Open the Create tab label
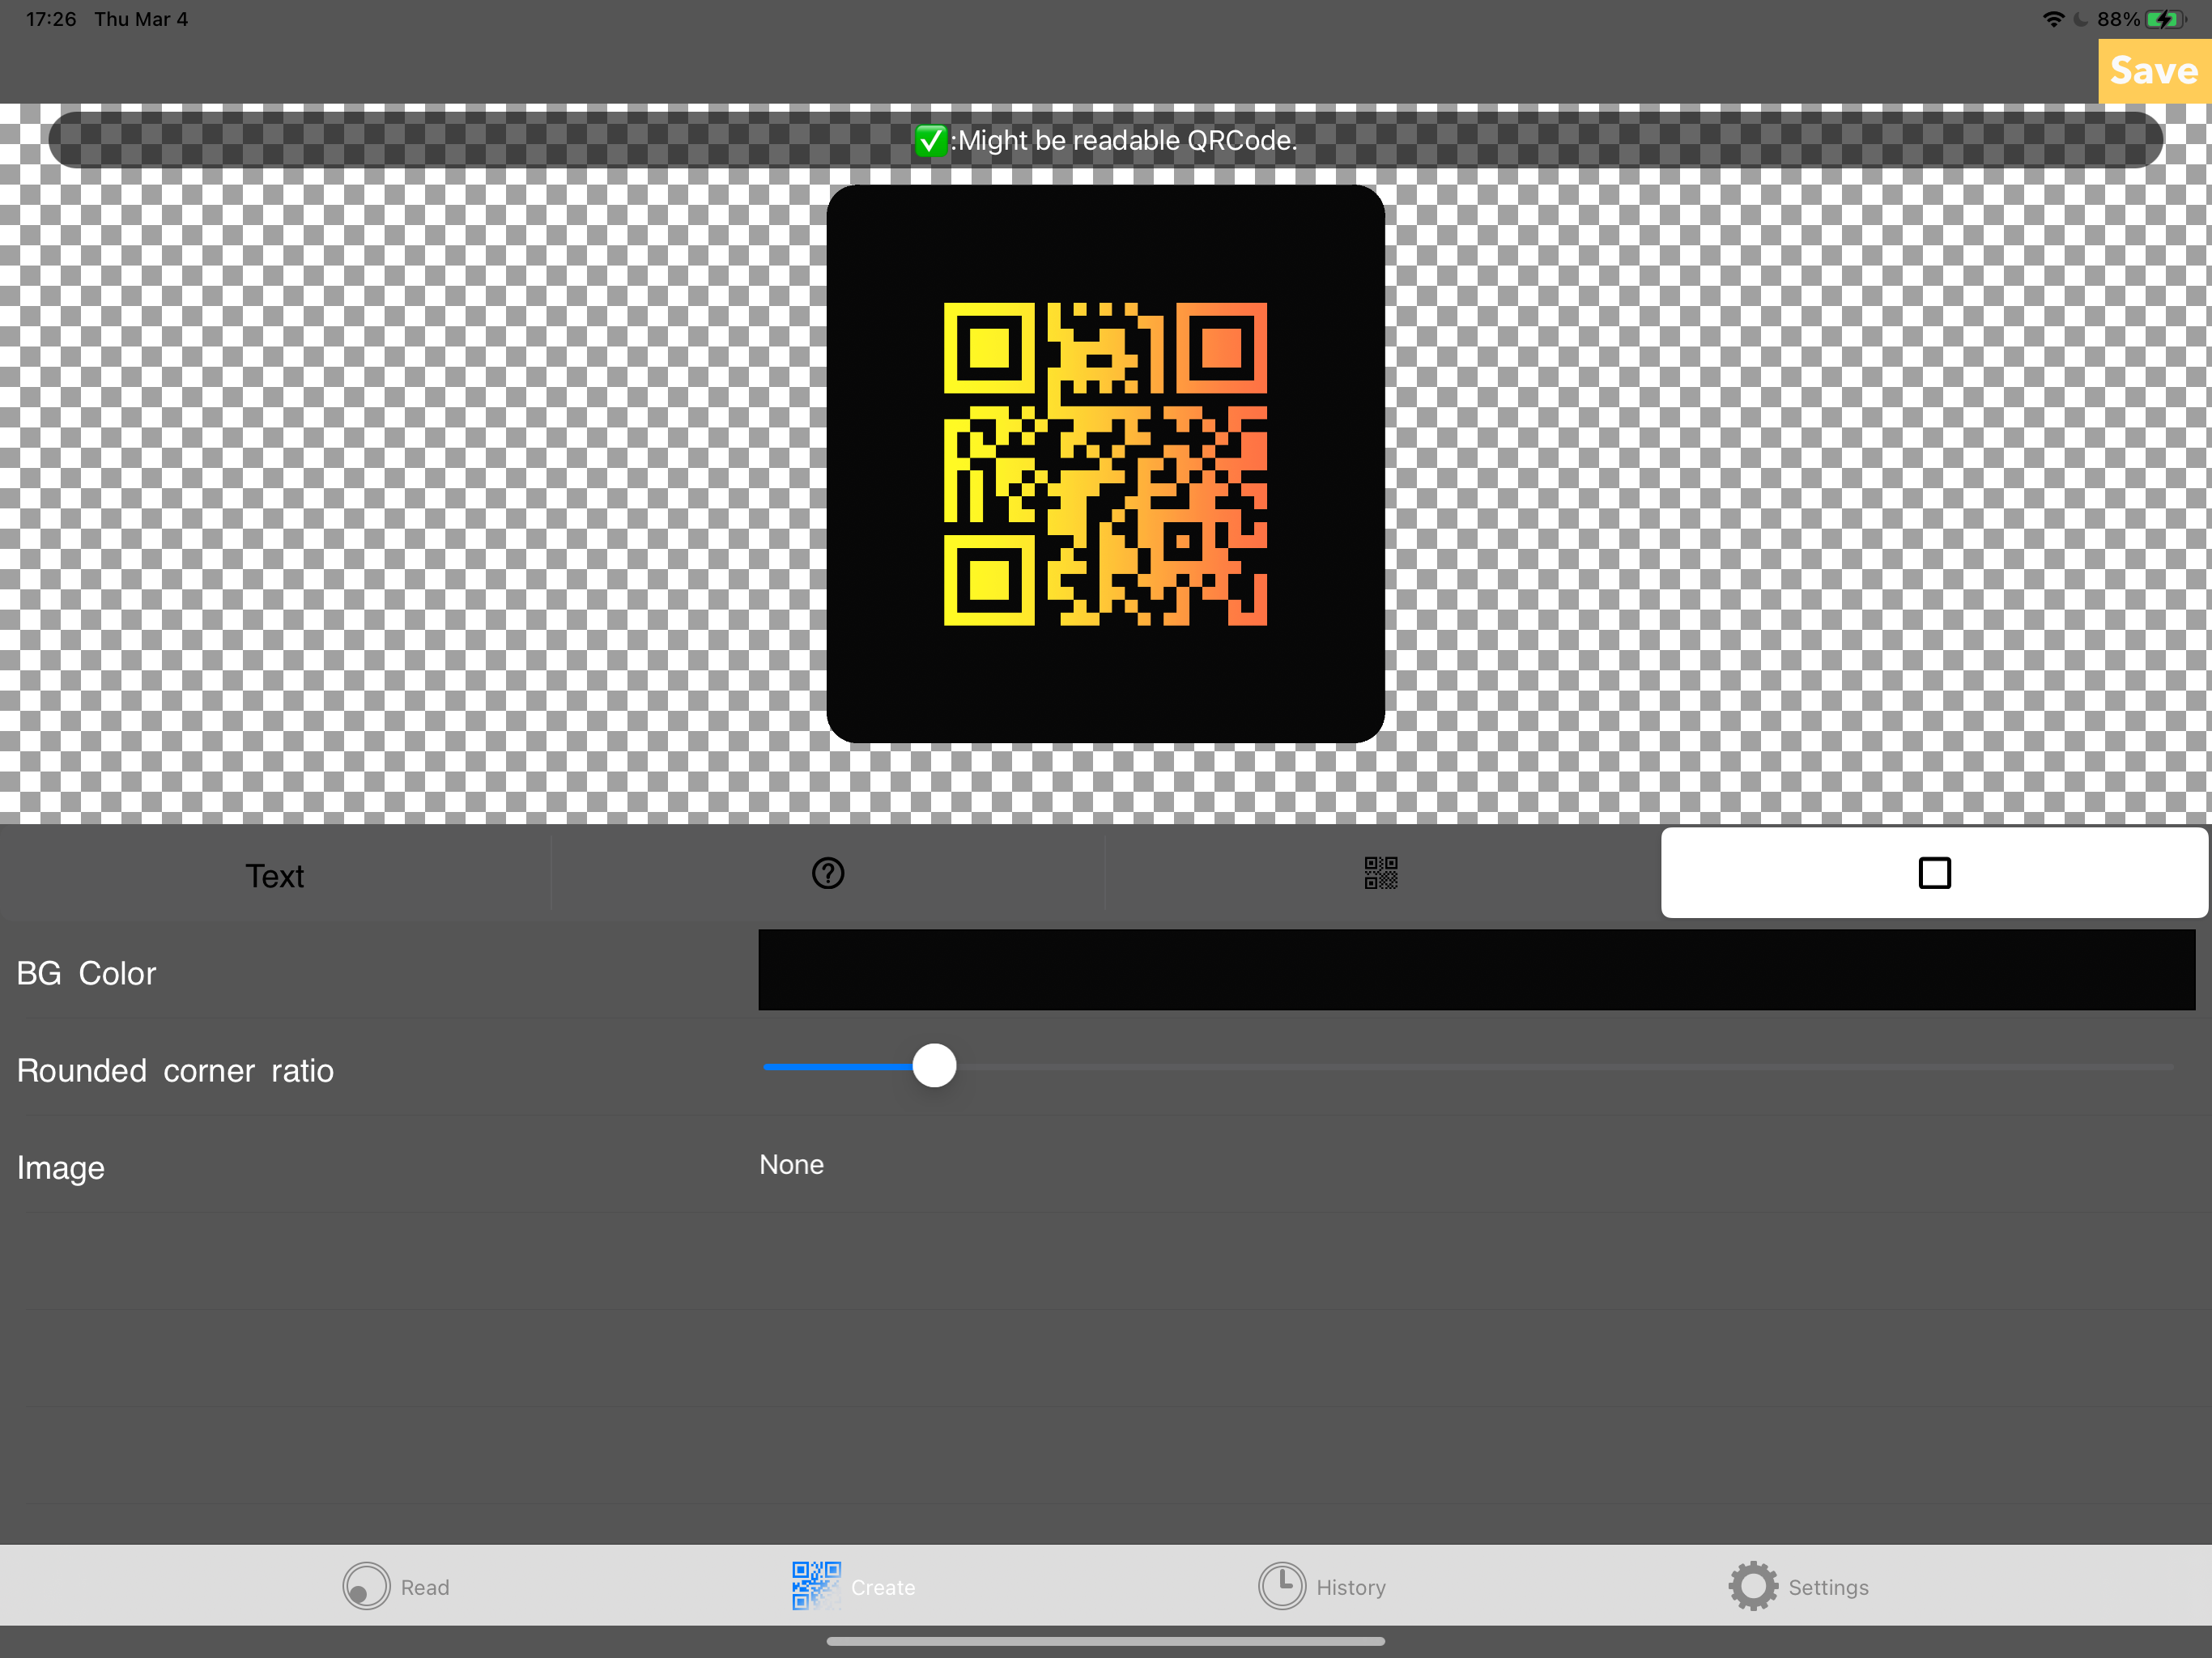2212x1658 pixels. [x=883, y=1588]
